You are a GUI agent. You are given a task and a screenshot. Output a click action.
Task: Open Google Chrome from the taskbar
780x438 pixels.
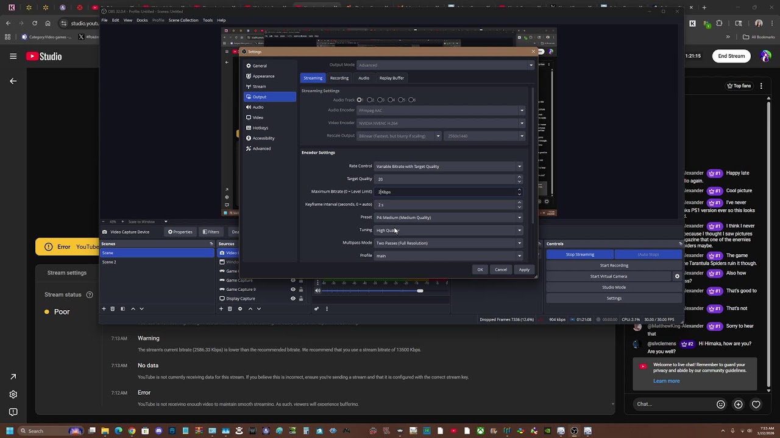[132, 431]
